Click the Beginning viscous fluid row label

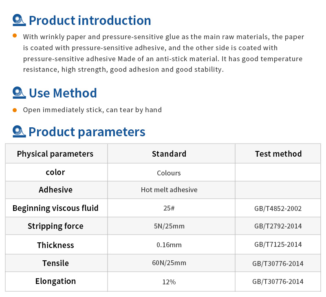55,208
